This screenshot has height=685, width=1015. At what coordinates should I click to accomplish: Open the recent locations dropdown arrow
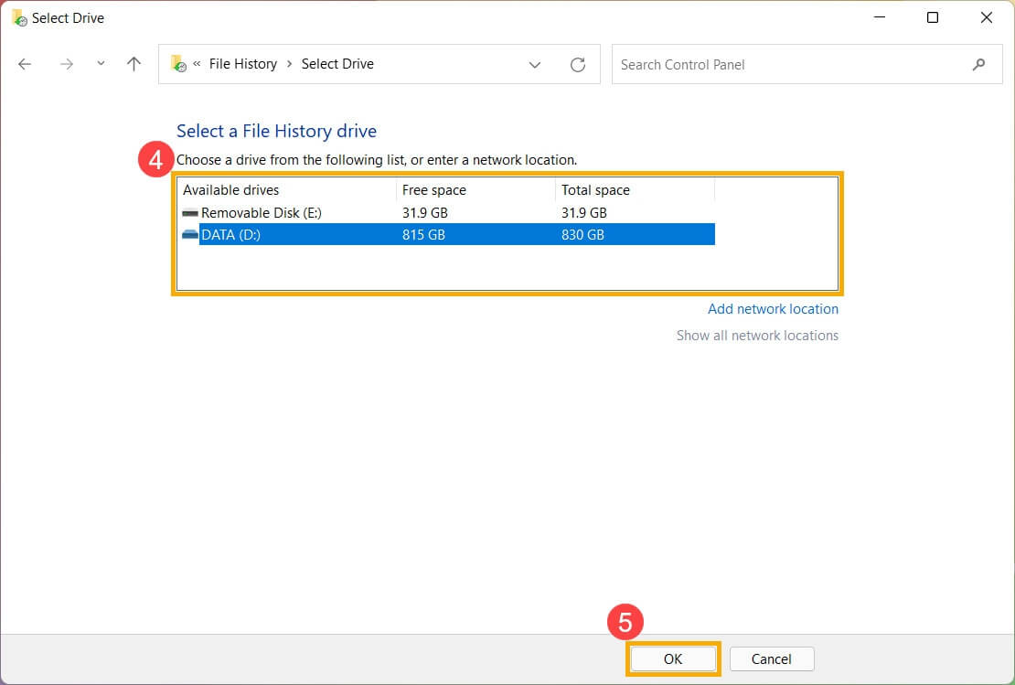101,64
